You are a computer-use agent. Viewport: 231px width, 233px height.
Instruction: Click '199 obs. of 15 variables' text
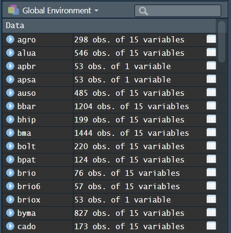point(129,120)
